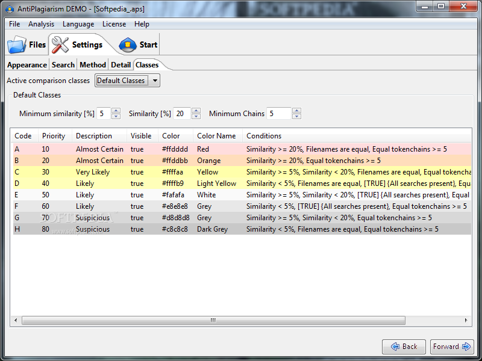This screenshot has height=361, width=482.
Task: Click the Description column header
Action: click(x=99, y=136)
